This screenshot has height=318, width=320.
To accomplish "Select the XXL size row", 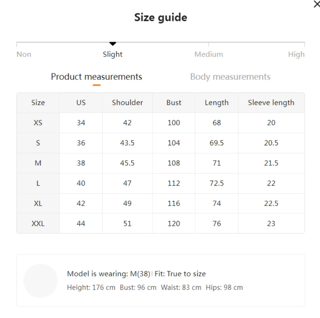I will [38, 224].
